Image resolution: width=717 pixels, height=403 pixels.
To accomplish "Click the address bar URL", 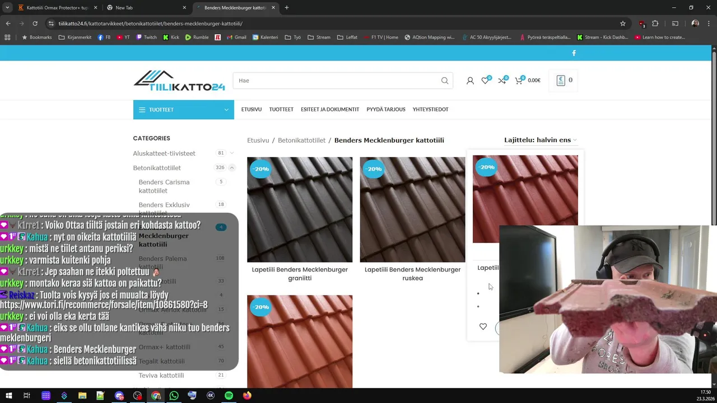I will pyautogui.click(x=150, y=24).
